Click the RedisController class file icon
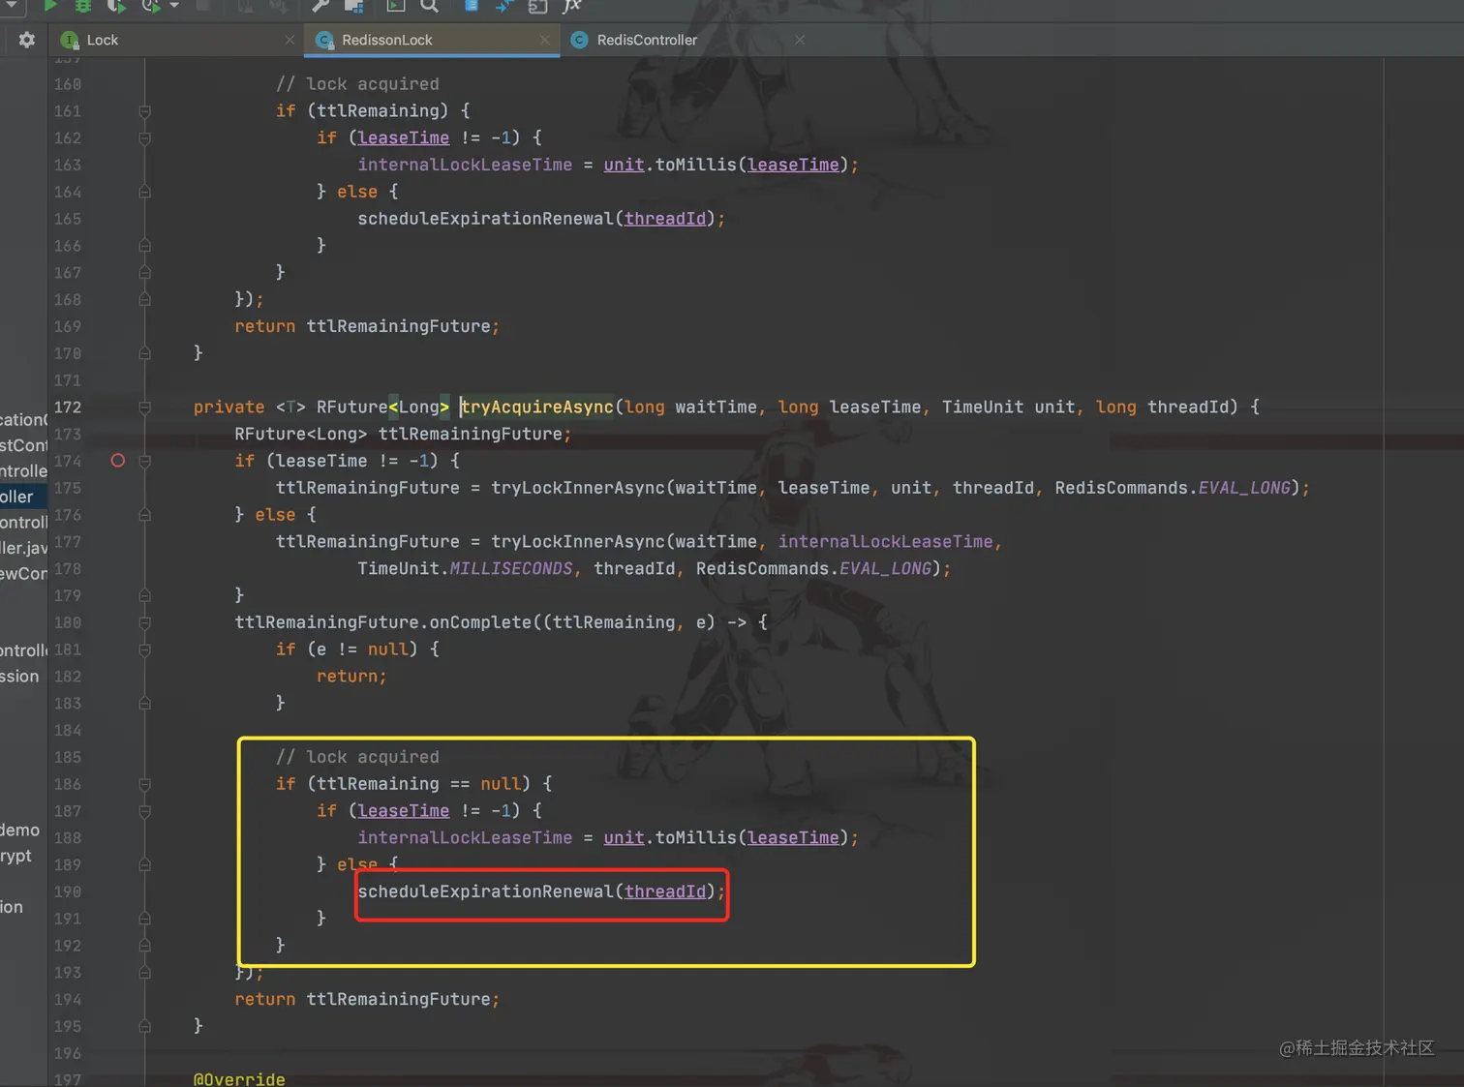 tap(580, 40)
